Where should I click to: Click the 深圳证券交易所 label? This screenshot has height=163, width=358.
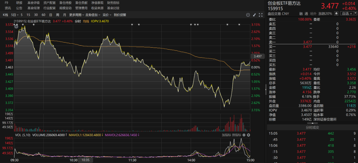click(x=325, y=119)
